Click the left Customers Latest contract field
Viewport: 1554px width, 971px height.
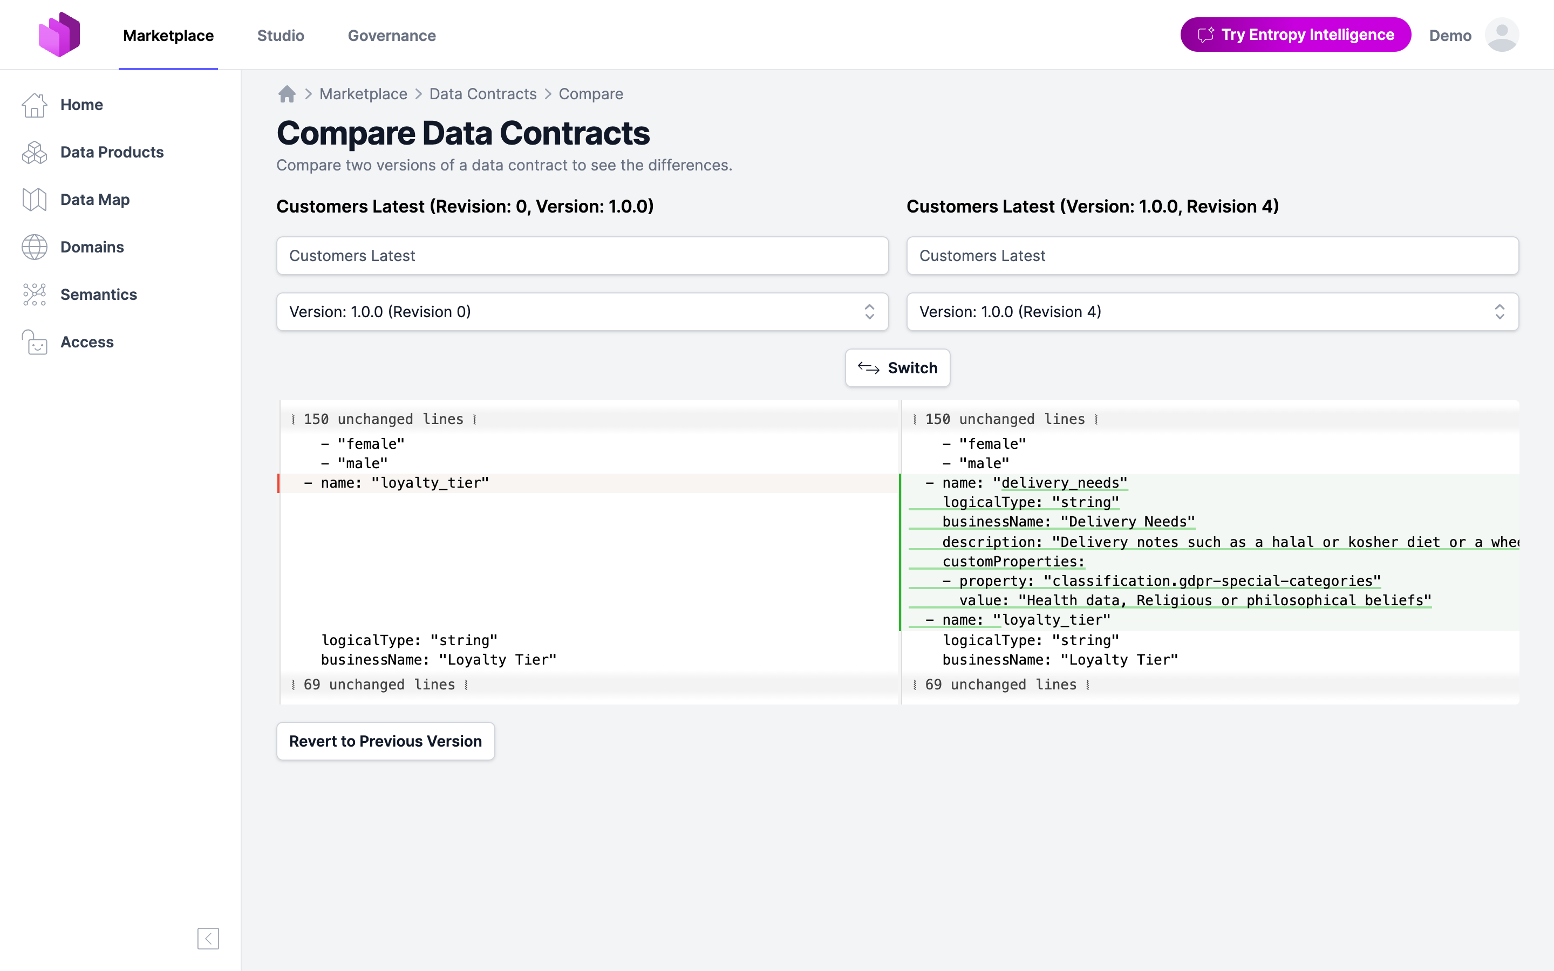(582, 256)
